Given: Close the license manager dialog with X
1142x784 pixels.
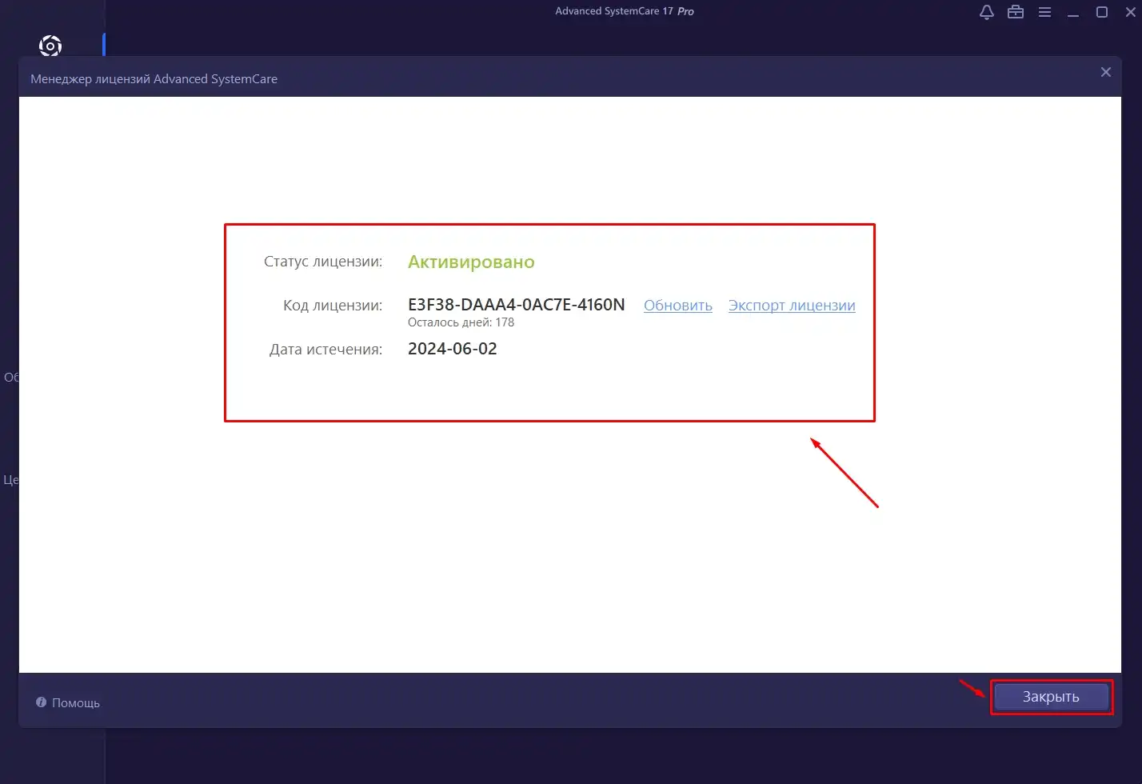Looking at the screenshot, I should tap(1106, 72).
